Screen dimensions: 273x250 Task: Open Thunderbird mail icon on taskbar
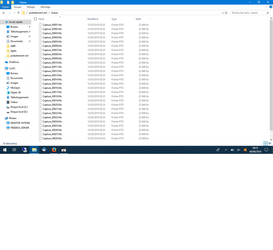(44, 150)
